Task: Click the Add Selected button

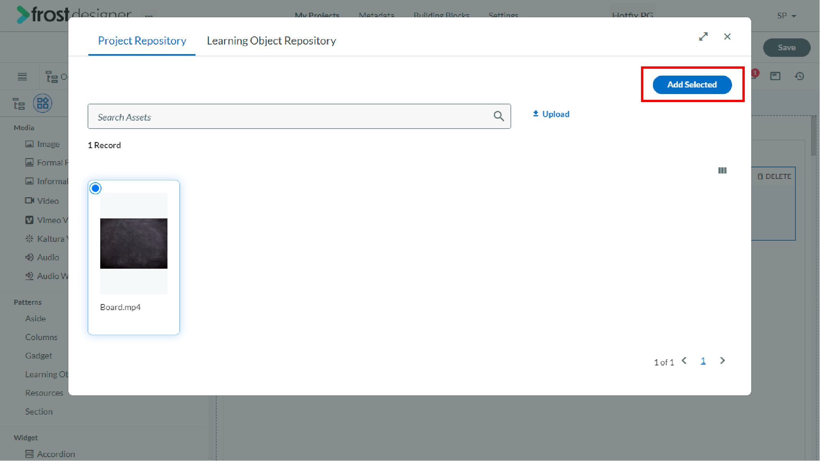Action: click(692, 84)
